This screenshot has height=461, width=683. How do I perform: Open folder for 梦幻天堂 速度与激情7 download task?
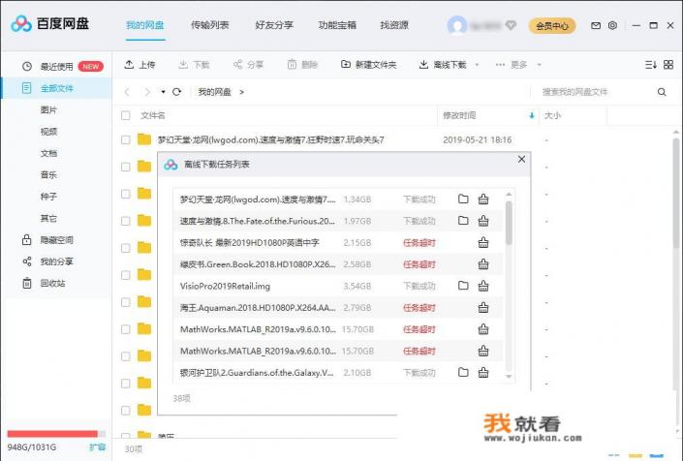pos(463,199)
